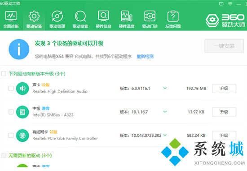Click the 13.97 KB file size
The height and width of the screenshot is (171, 247).
tap(196, 112)
